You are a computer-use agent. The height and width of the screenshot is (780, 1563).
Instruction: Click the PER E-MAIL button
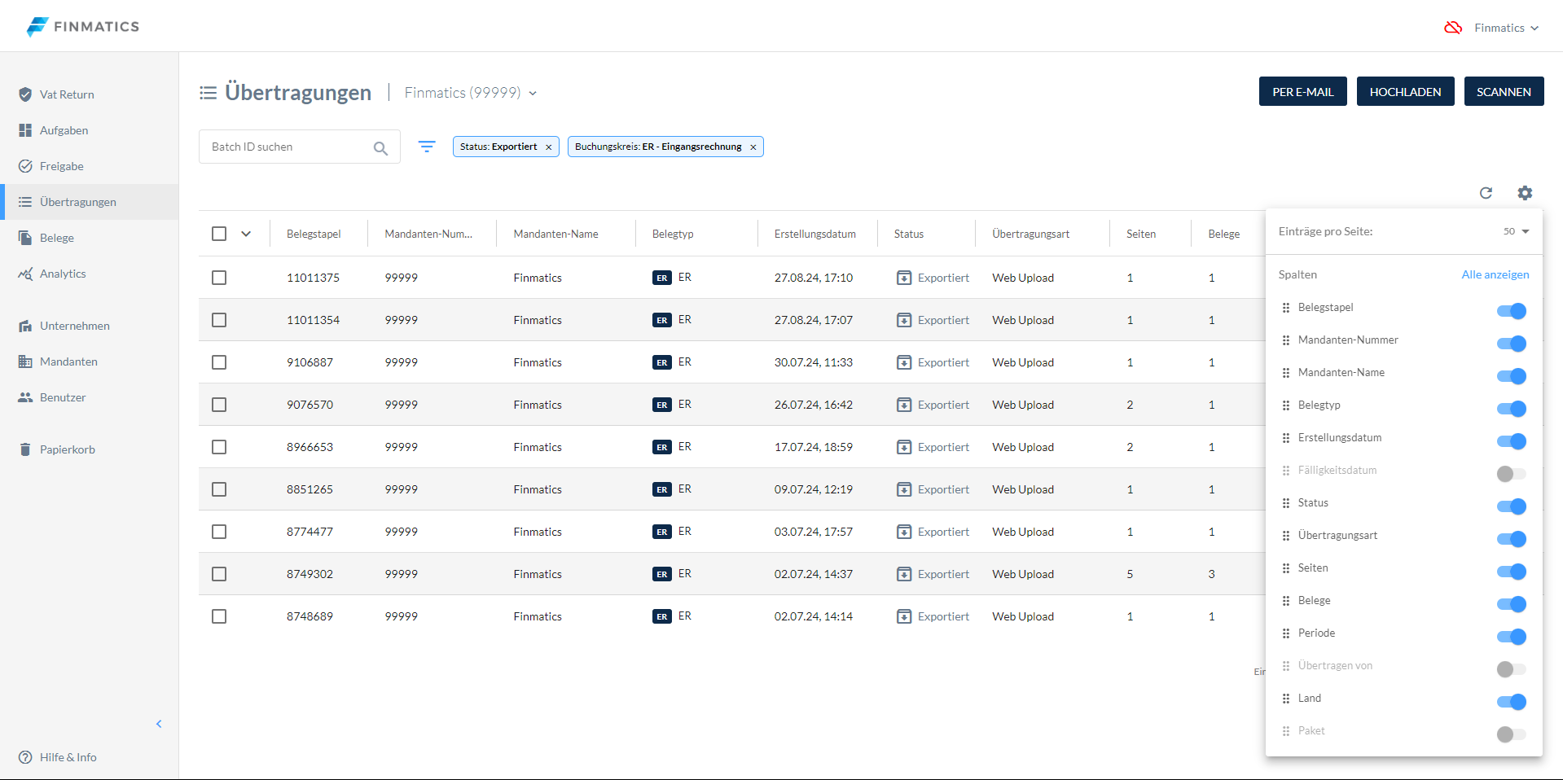(x=1303, y=91)
